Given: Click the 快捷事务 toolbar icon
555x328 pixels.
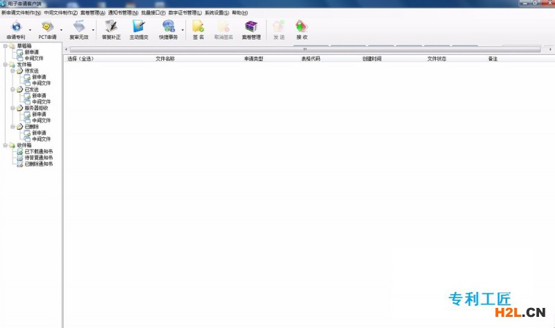Looking at the screenshot, I should [169, 26].
